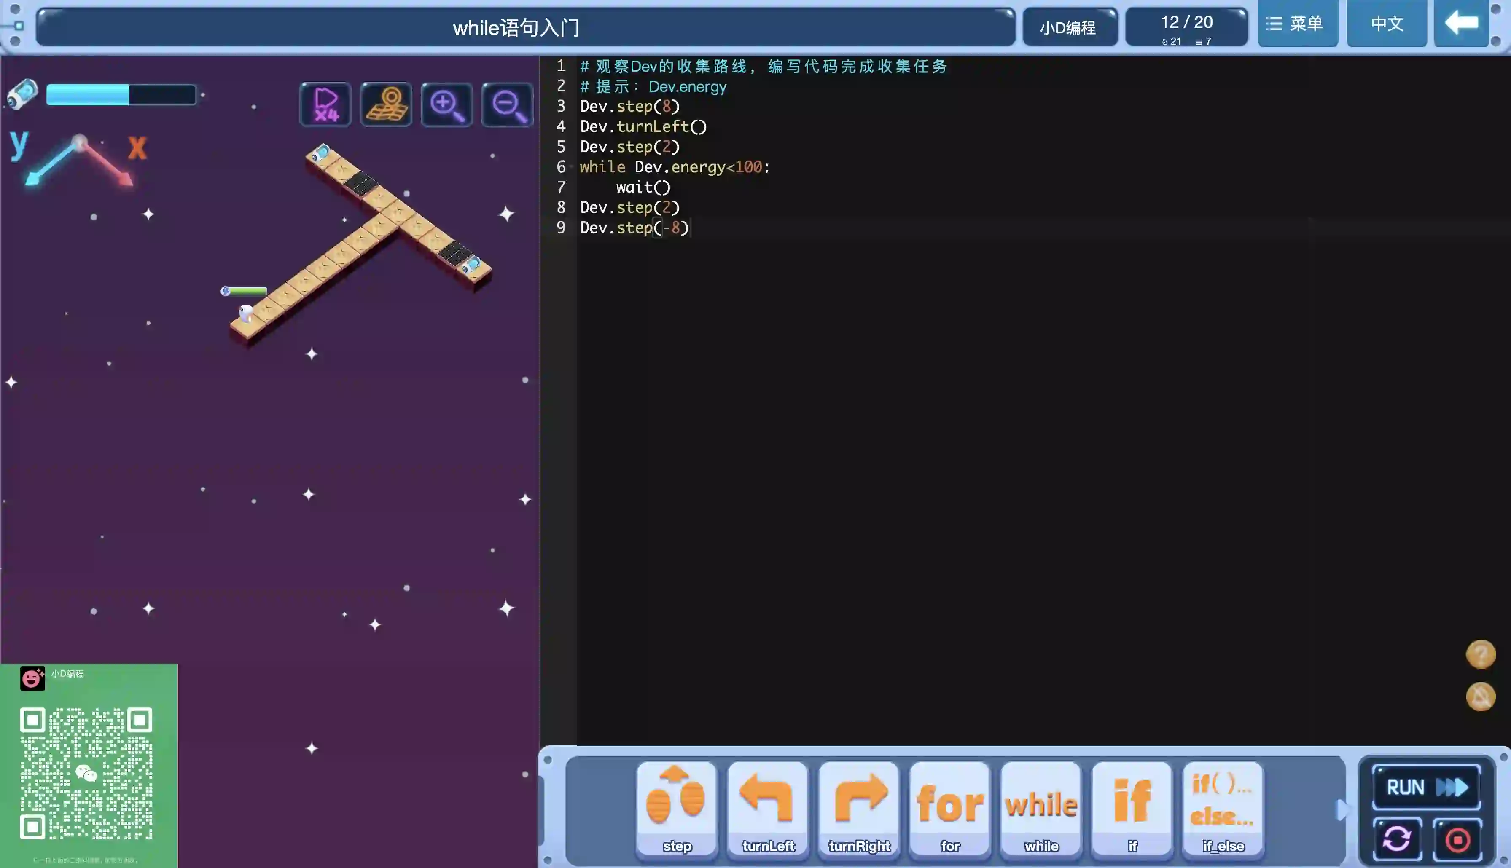Insert a turnLeft command block
Screen dimensions: 1511x868
(x=767, y=809)
